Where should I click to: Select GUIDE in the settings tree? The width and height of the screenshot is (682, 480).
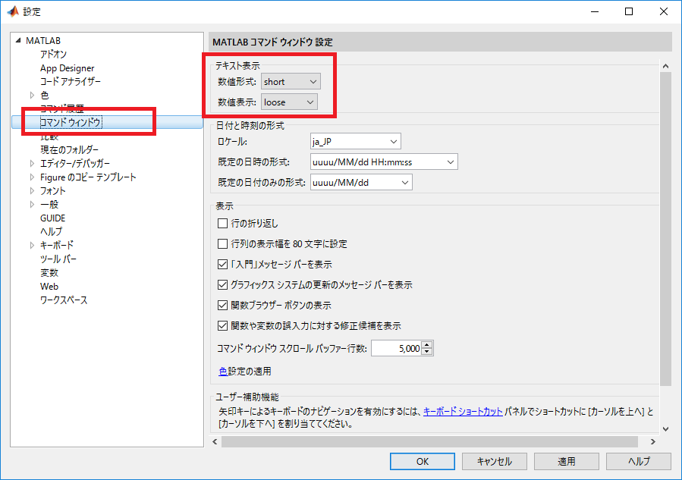(x=52, y=218)
